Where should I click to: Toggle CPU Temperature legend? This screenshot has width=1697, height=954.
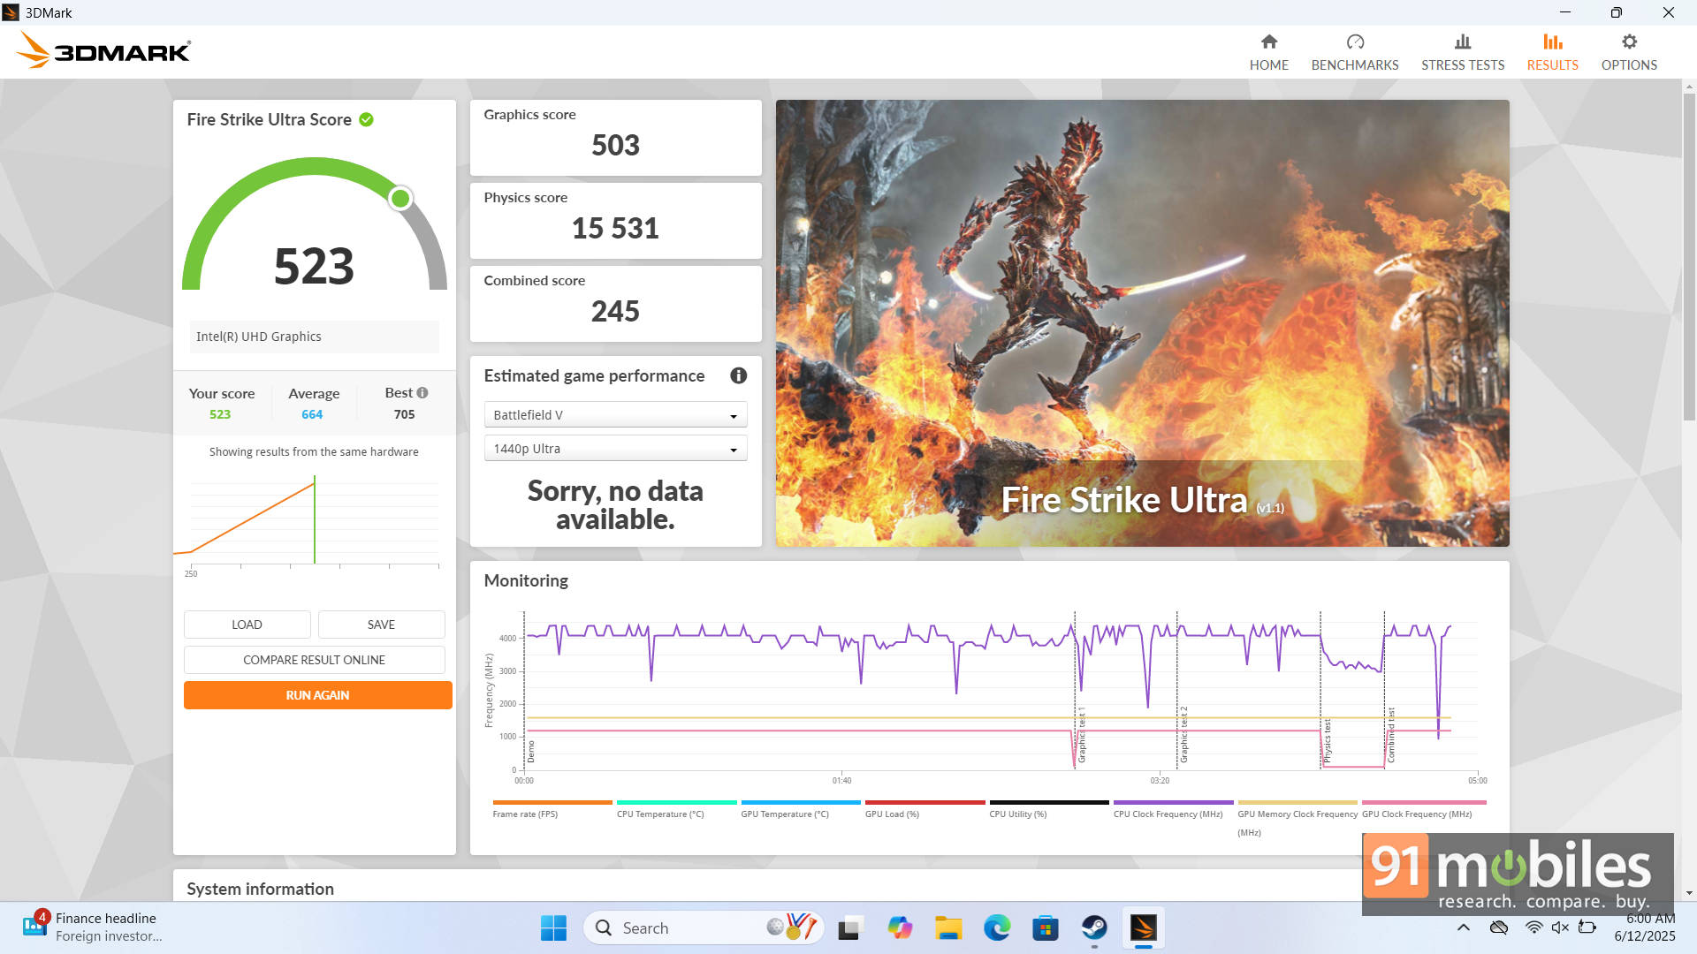point(676,809)
